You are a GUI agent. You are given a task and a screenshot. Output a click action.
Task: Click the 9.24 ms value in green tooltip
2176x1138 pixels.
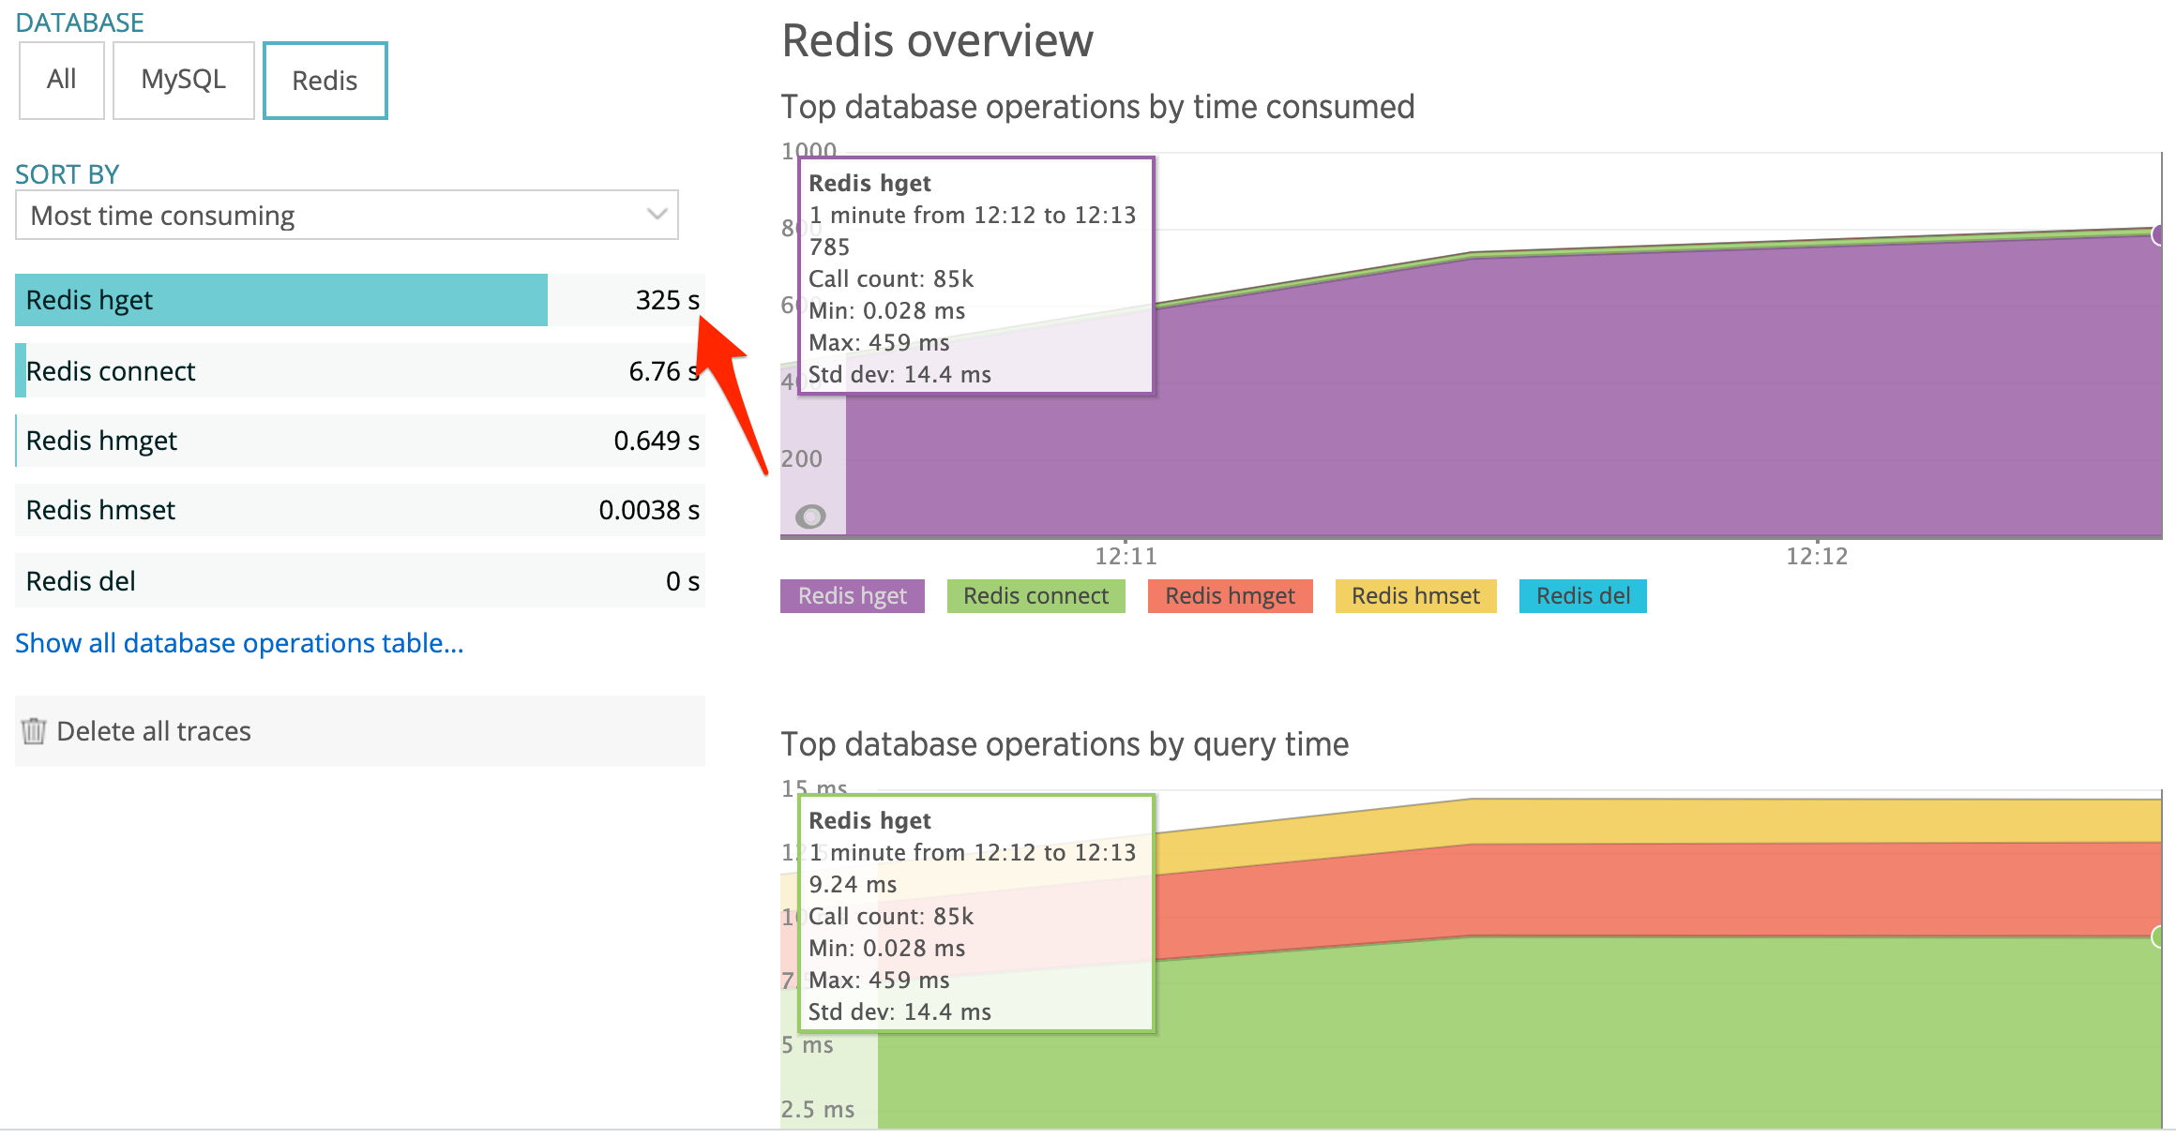click(x=853, y=885)
